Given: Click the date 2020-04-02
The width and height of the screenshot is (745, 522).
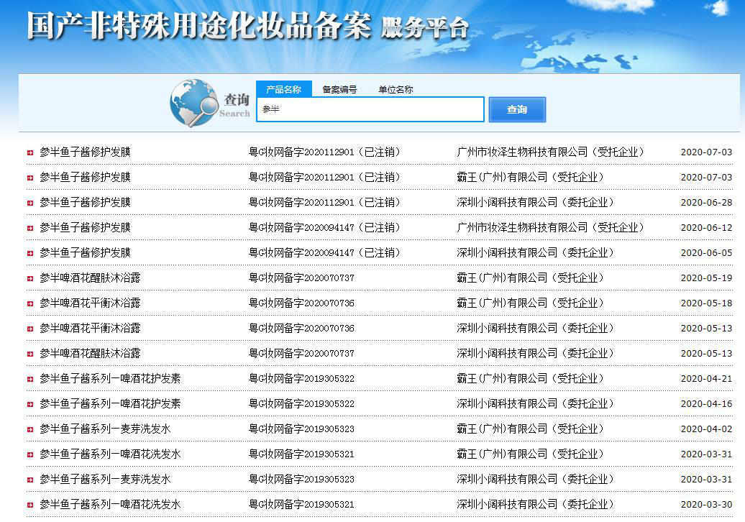Looking at the screenshot, I should [x=706, y=429].
